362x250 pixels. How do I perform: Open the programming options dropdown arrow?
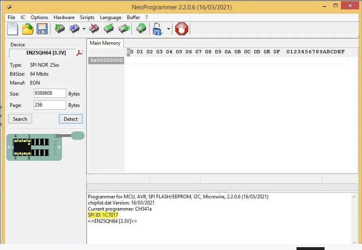coord(84,29)
